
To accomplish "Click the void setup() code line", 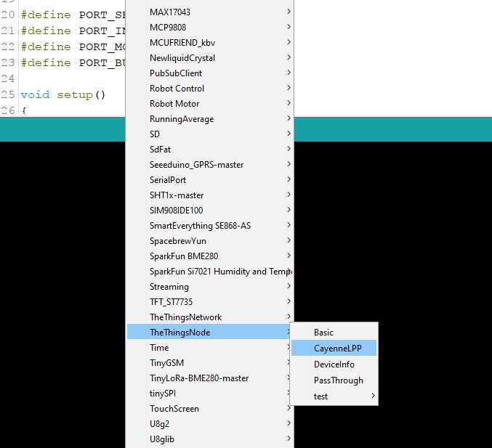I will (x=63, y=94).
